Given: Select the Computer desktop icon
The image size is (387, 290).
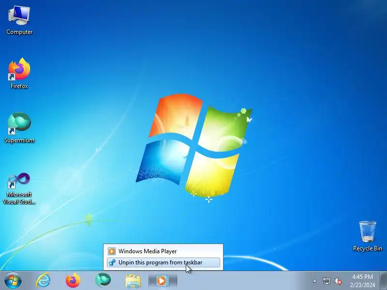Looking at the screenshot, I should (x=19, y=20).
